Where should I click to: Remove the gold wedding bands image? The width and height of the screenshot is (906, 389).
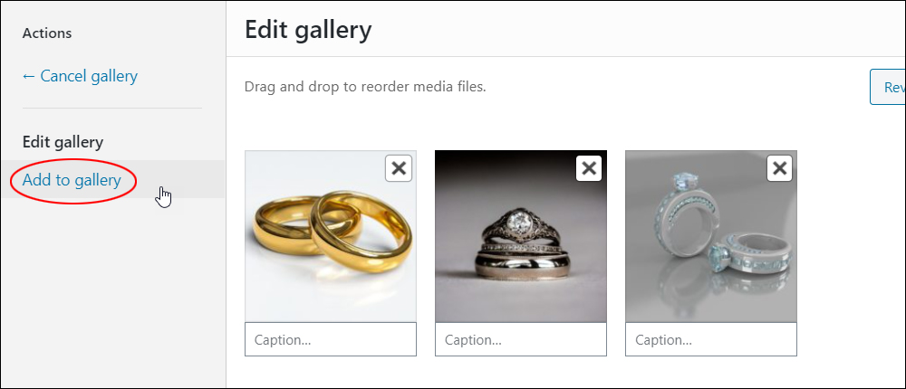coord(399,168)
